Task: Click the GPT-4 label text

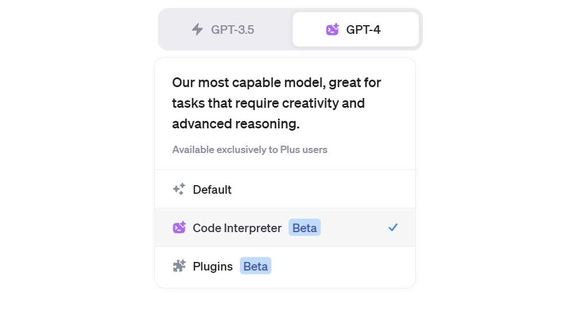Action: tap(363, 30)
